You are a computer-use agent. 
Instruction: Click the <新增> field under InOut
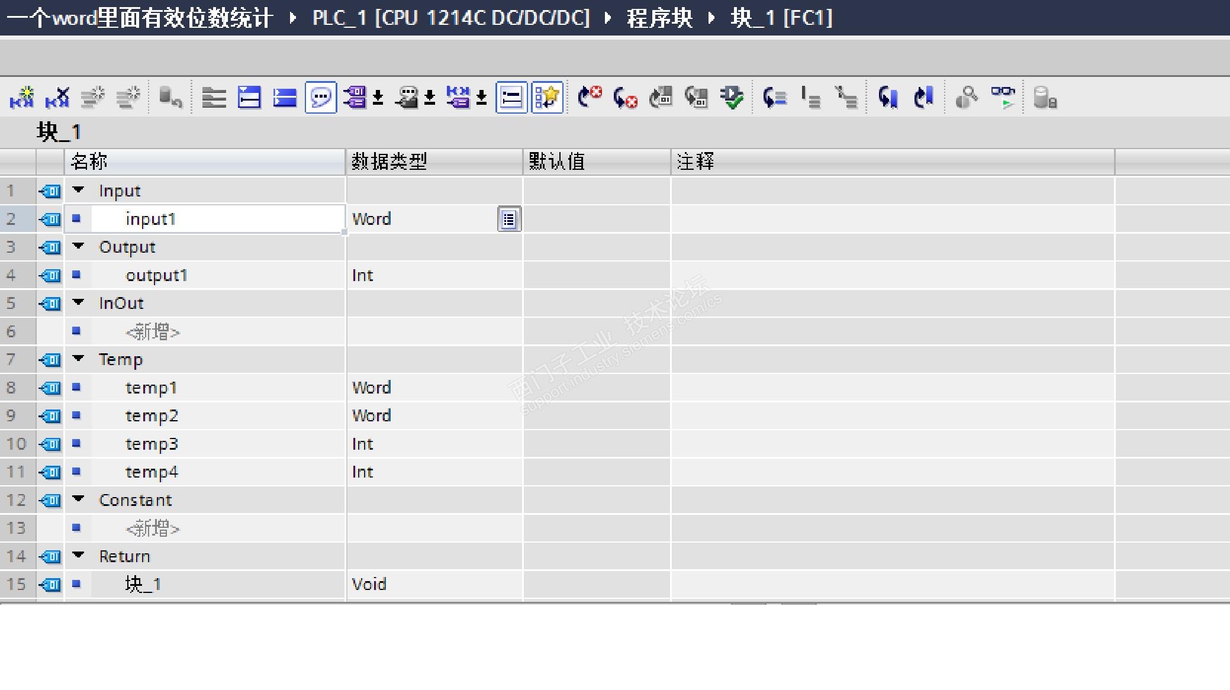(x=153, y=332)
